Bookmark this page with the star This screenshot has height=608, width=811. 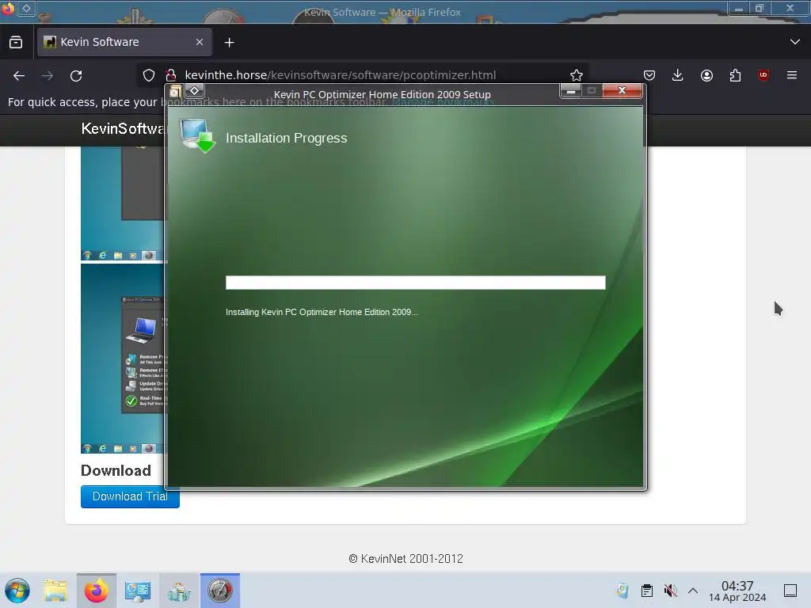577,75
